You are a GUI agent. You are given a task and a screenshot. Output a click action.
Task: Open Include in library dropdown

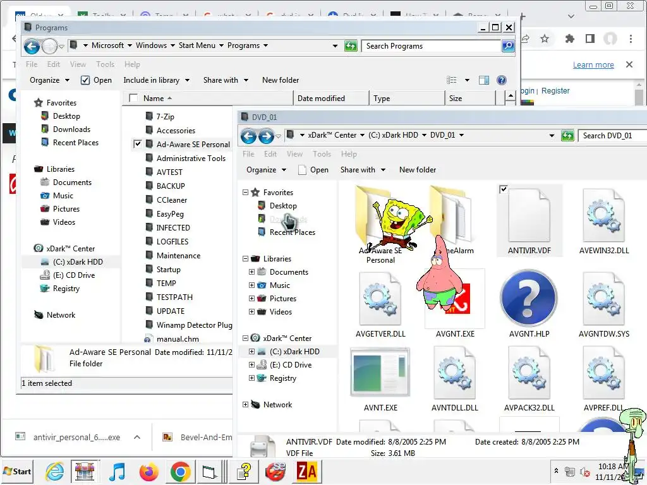coord(157,80)
